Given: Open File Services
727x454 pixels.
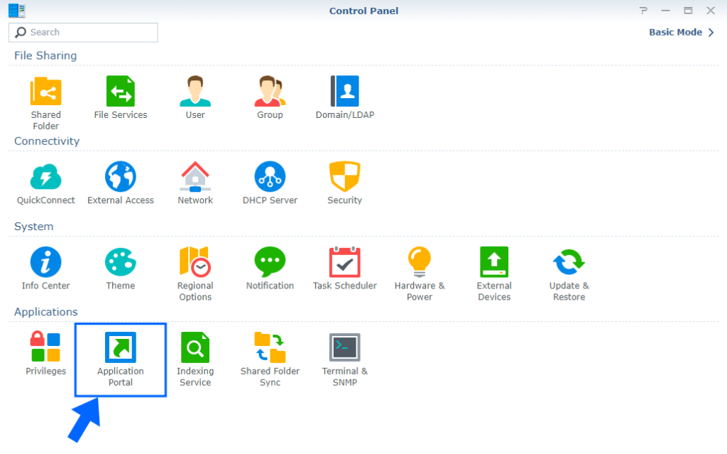Looking at the screenshot, I should 120,92.
